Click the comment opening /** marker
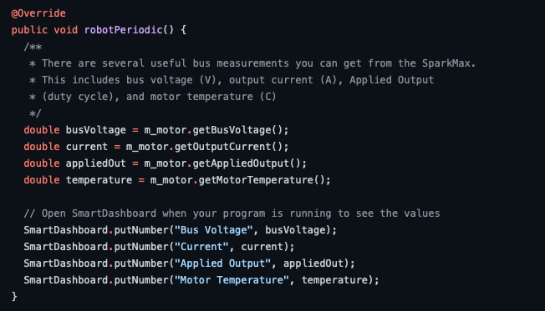This screenshot has height=311, width=545. 33,47
